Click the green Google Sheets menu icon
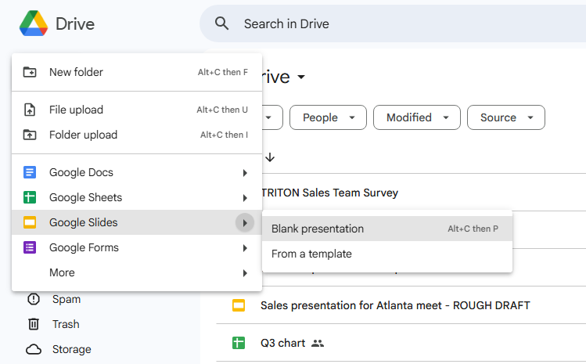The image size is (586, 364). [x=30, y=197]
